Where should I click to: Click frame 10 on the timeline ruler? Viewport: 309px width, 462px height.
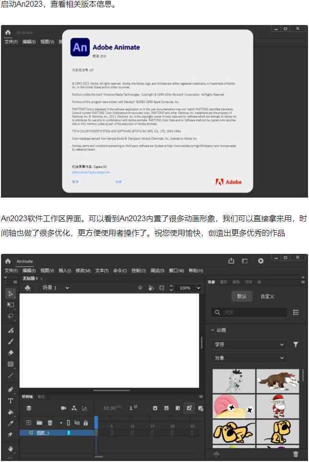(x=132, y=426)
